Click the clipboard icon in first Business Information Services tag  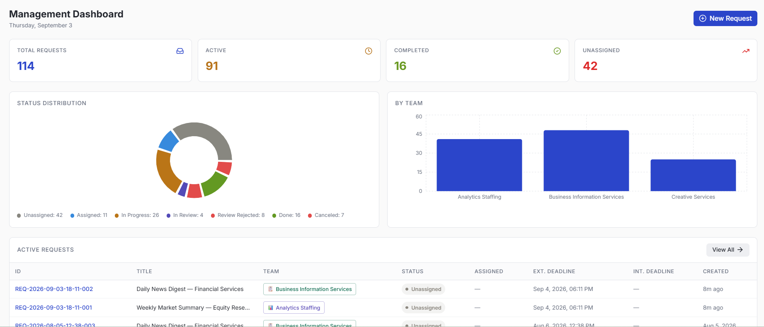coord(270,289)
